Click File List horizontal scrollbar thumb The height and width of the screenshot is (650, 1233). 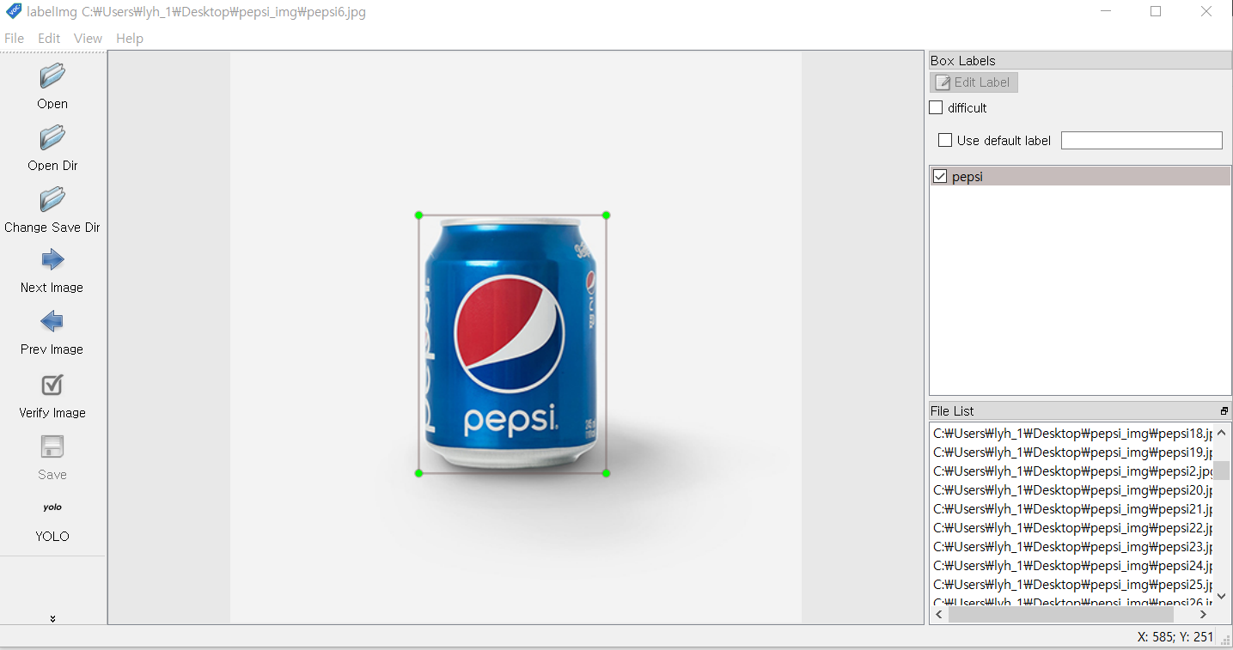tap(1061, 615)
